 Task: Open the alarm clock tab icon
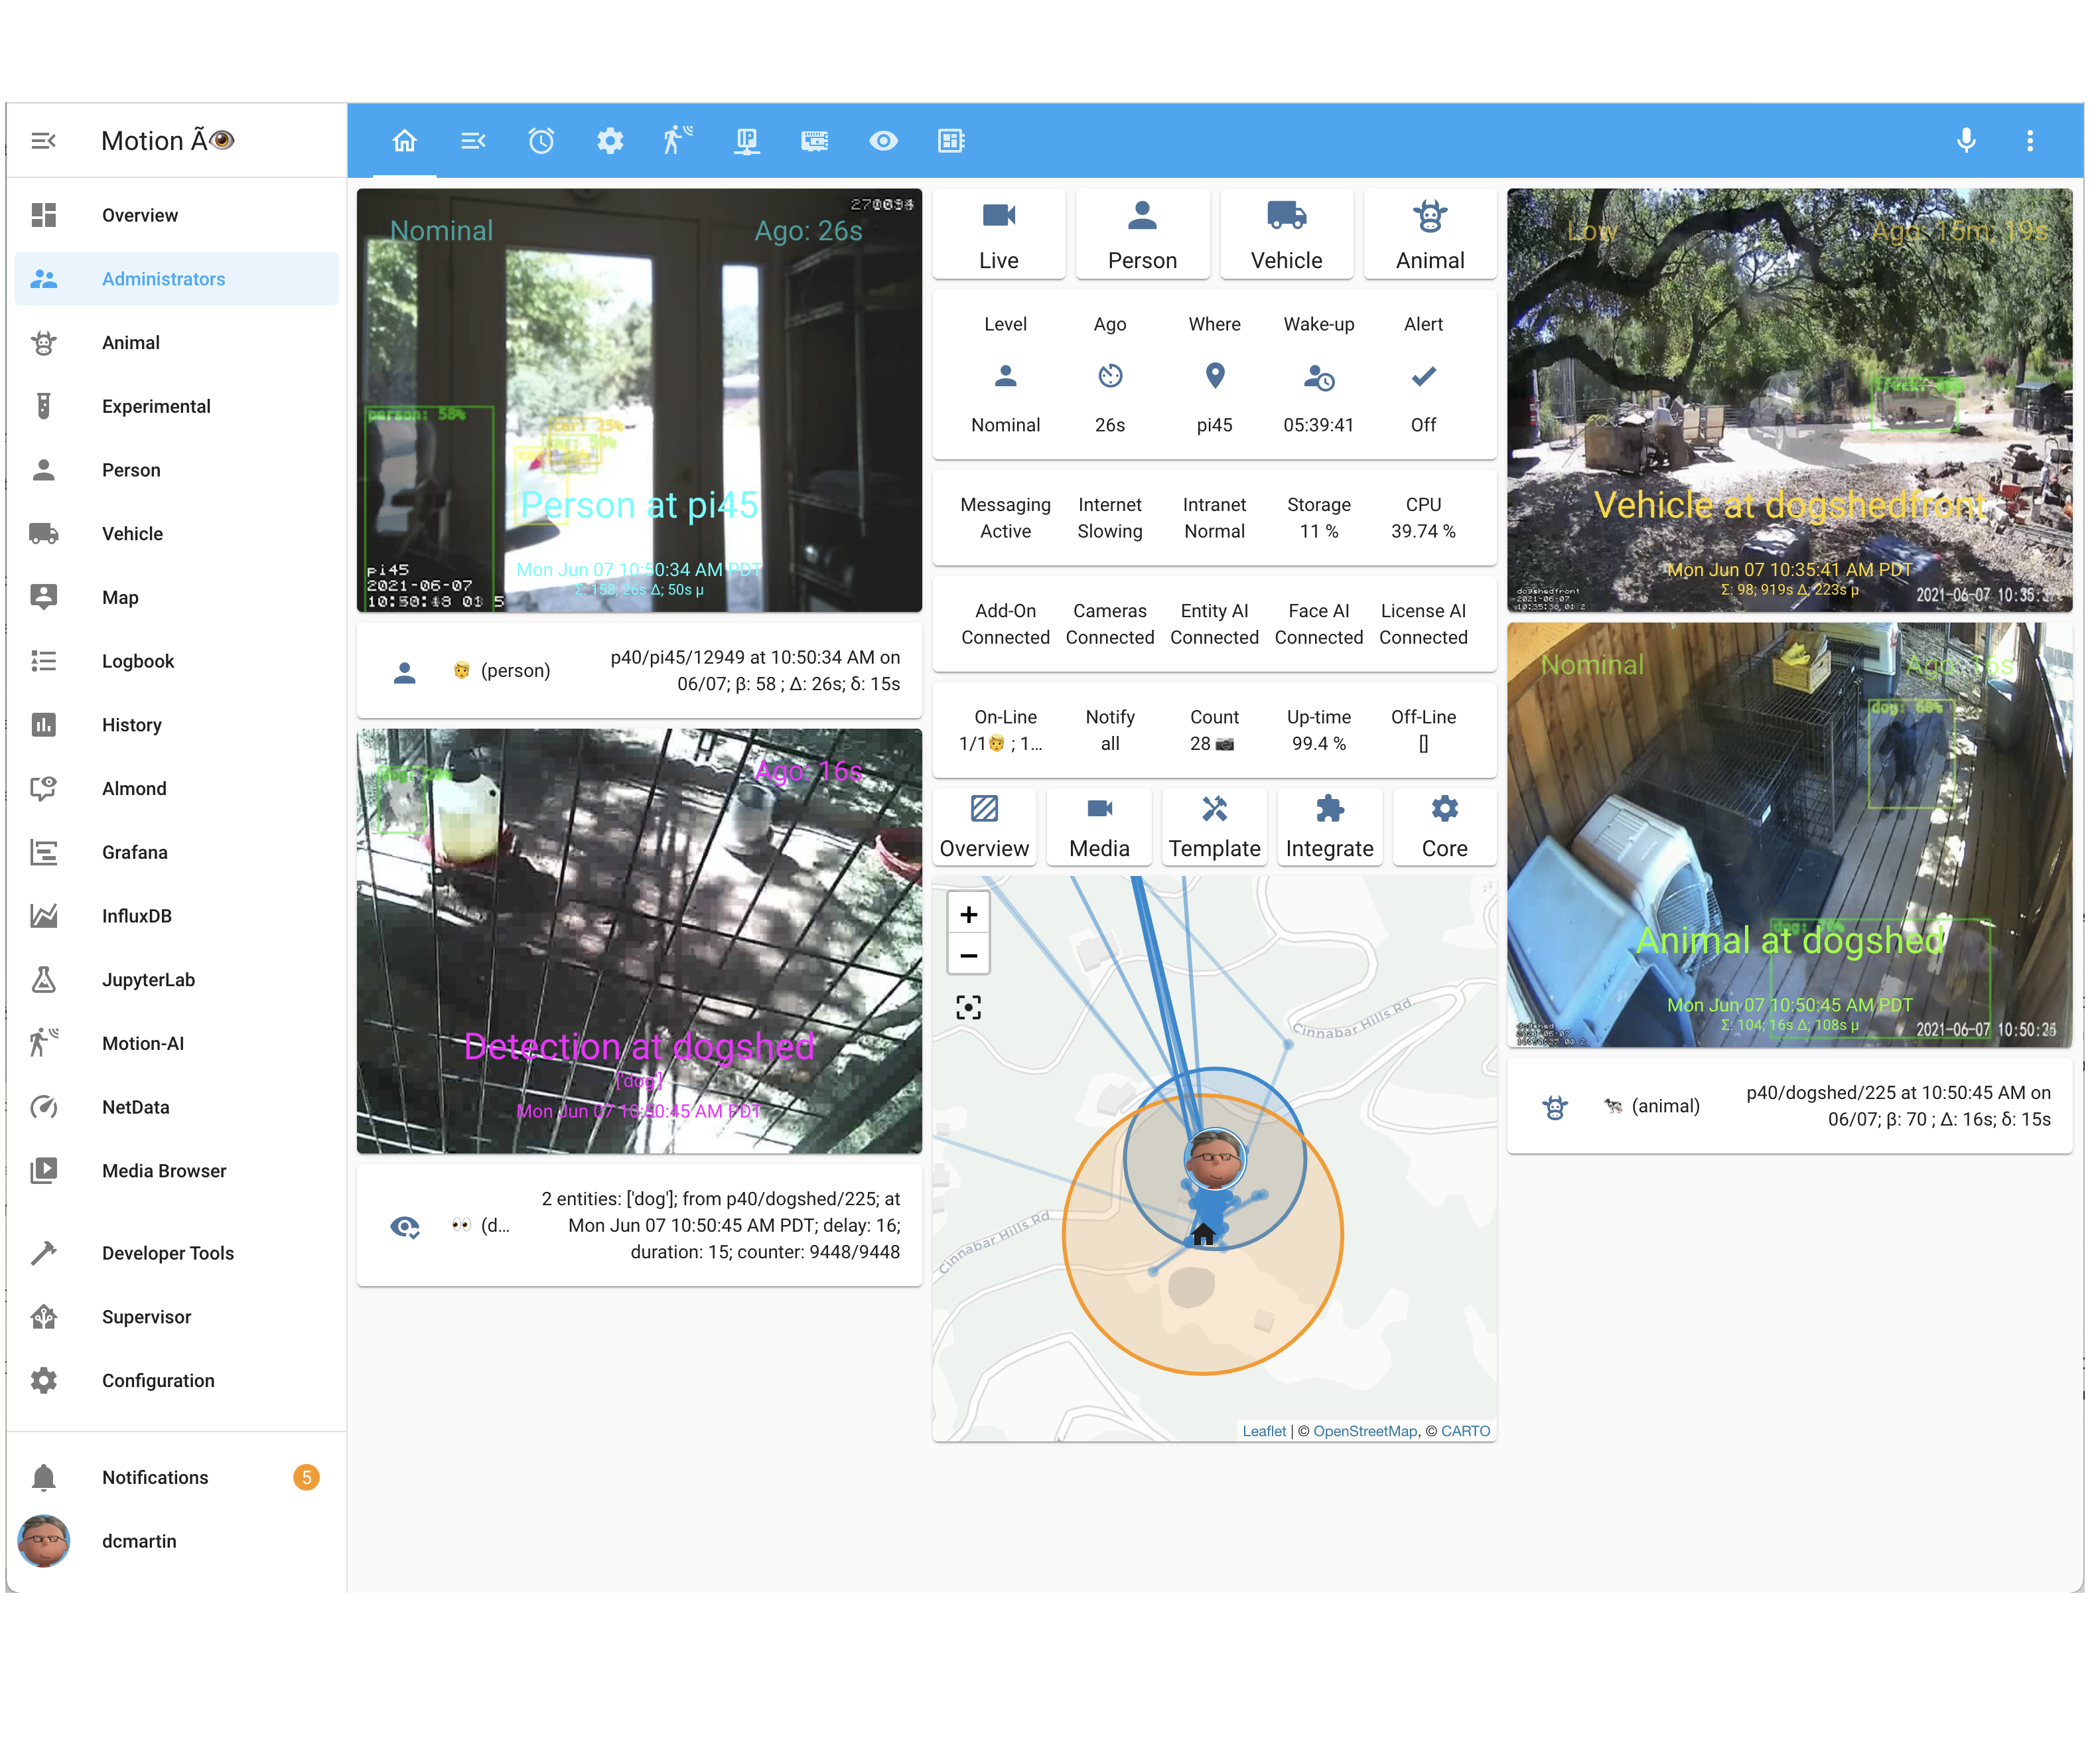coord(541,141)
